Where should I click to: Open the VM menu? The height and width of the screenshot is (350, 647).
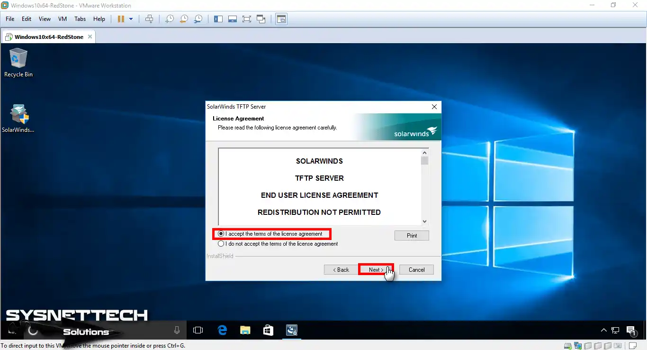[63, 19]
